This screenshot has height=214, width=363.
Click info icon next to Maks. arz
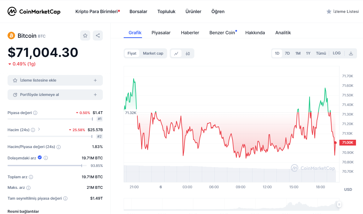click(x=28, y=188)
